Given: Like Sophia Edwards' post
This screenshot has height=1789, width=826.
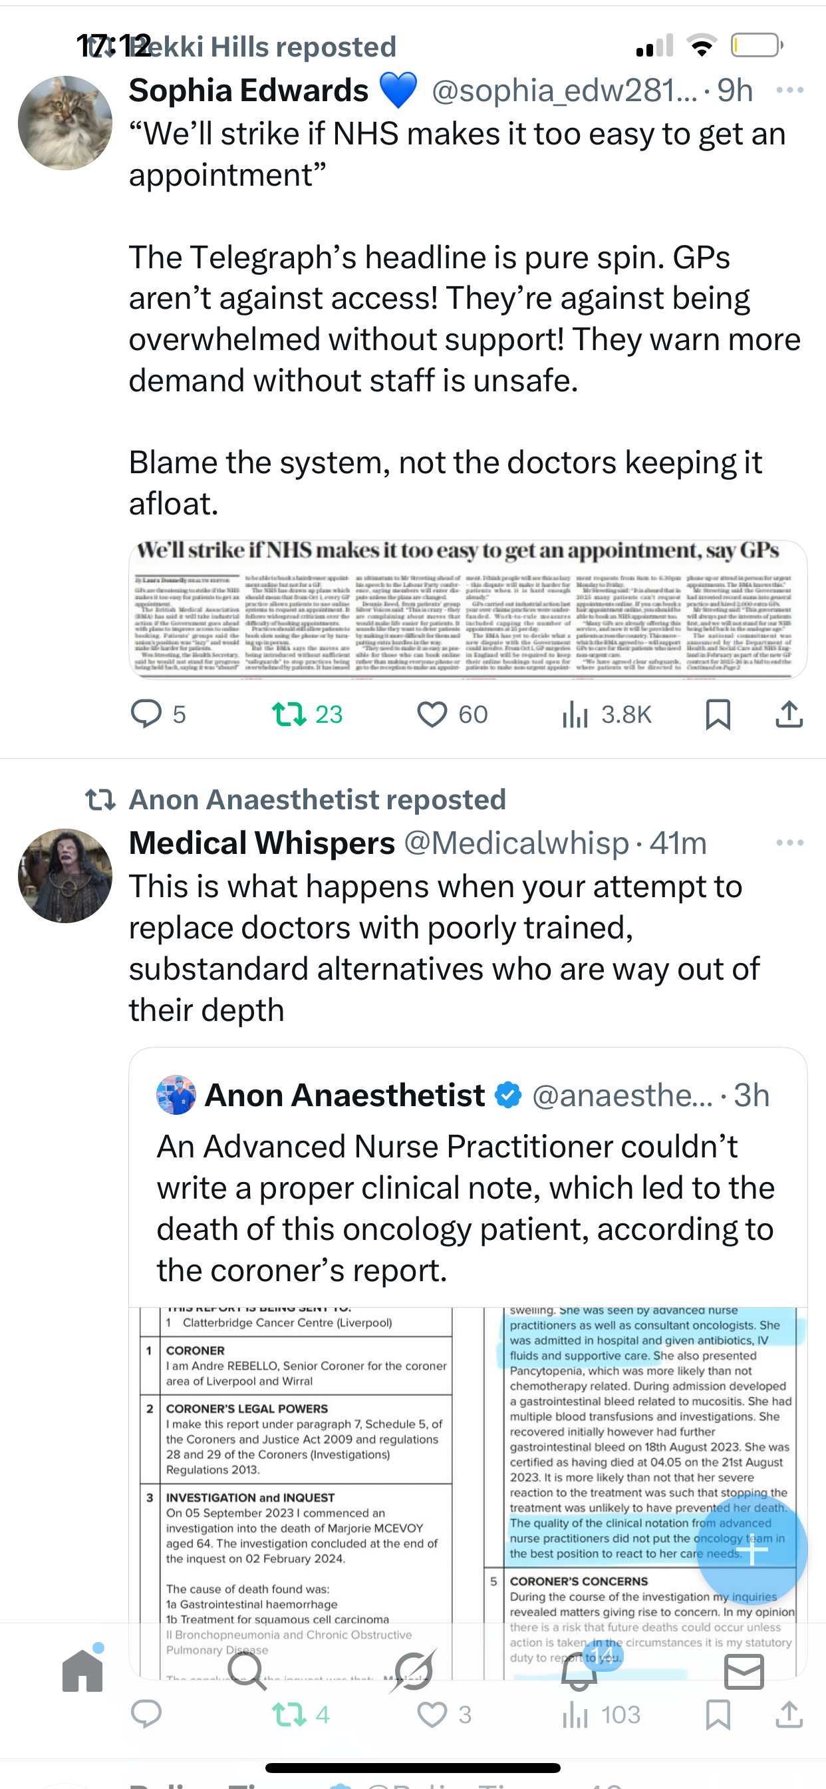Looking at the screenshot, I should 432,713.
